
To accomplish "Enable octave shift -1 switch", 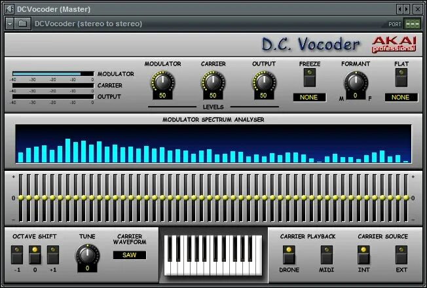I will click(17, 255).
